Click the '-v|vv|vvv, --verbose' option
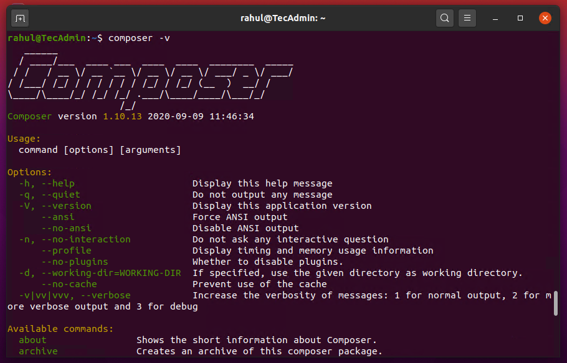 click(x=75, y=295)
